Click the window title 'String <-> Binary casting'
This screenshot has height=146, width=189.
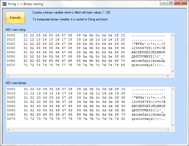point(25,4)
